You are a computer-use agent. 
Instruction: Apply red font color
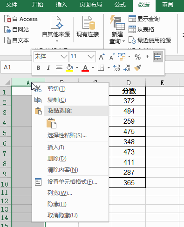(85, 68)
